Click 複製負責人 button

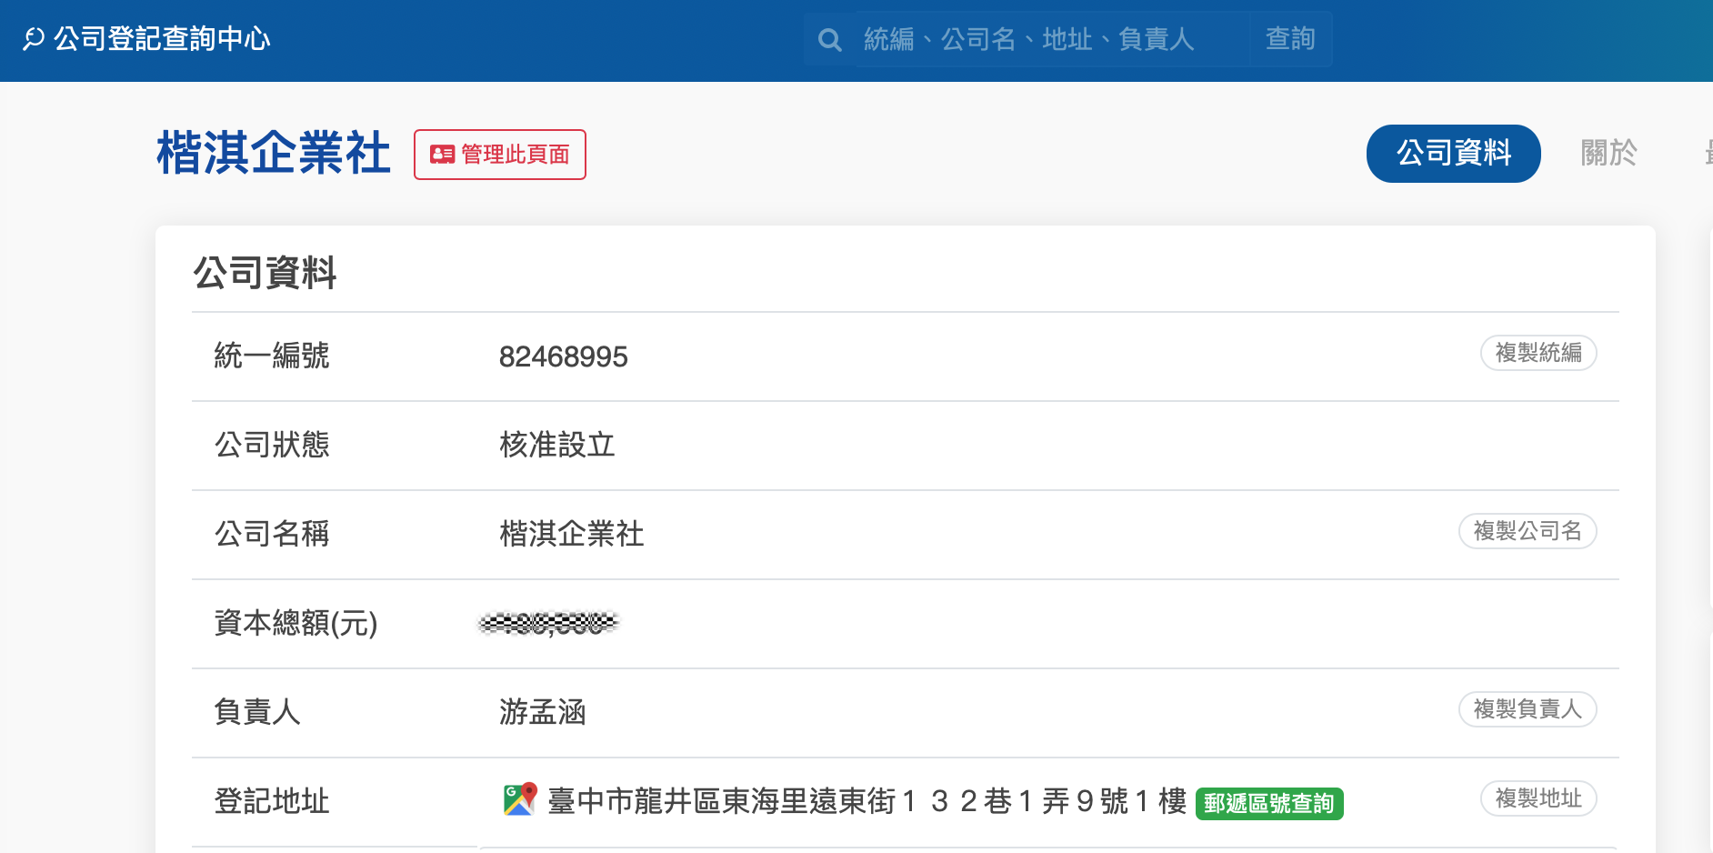1528,709
